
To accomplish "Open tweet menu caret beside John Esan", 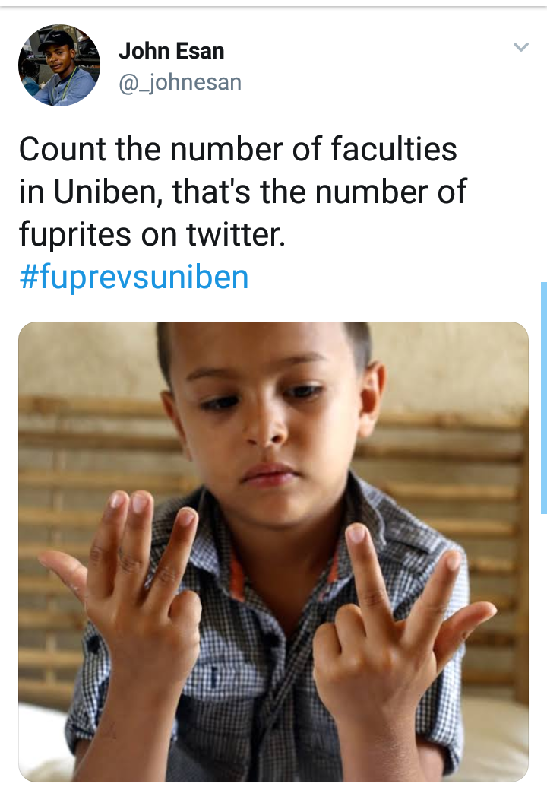I will (x=521, y=47).
